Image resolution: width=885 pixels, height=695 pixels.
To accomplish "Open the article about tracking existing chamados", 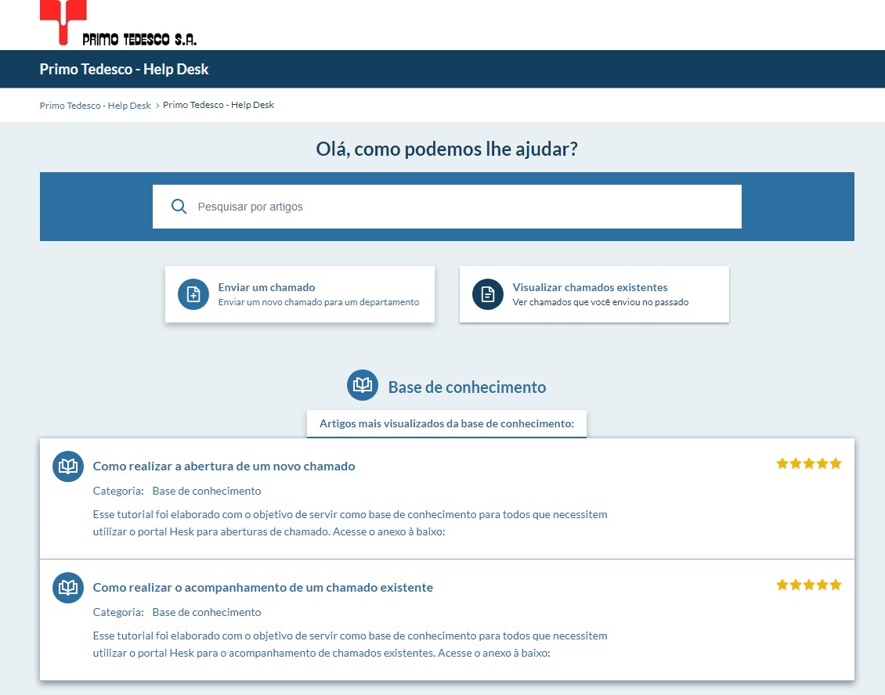I will (263, 587).
